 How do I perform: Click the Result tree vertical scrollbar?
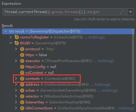click(133, 66)
